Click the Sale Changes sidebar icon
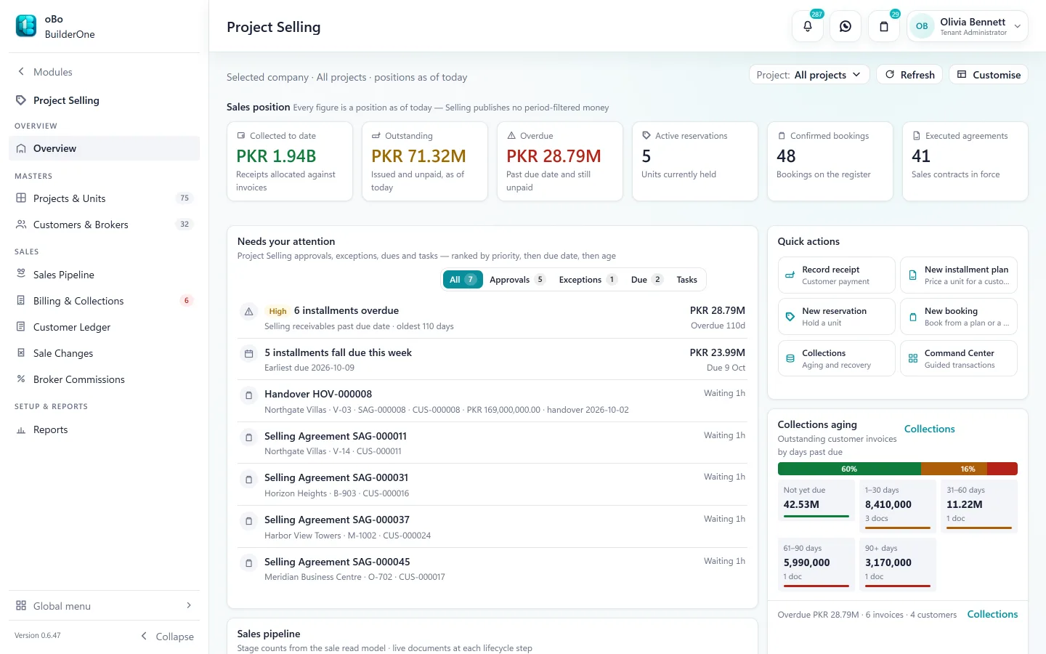The image size is (1046, 654). click(x=21, y=352)
